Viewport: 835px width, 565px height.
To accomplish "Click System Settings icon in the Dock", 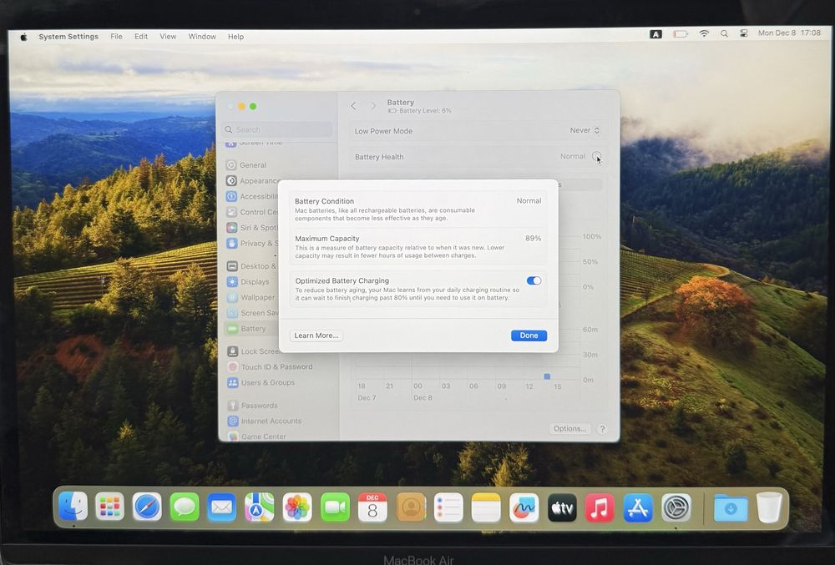I will [676, 507].
